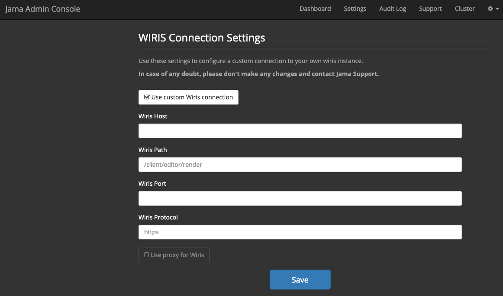Screen dimensions: 503x296
Task: Click the bold Jama Support warning text
Action: point(258,74)
